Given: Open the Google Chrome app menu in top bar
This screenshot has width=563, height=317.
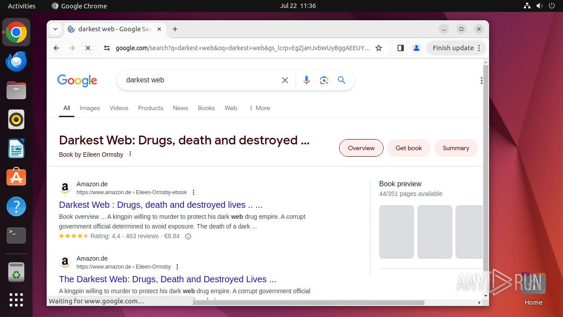Looking at the screenshot, I should (79, 6).
